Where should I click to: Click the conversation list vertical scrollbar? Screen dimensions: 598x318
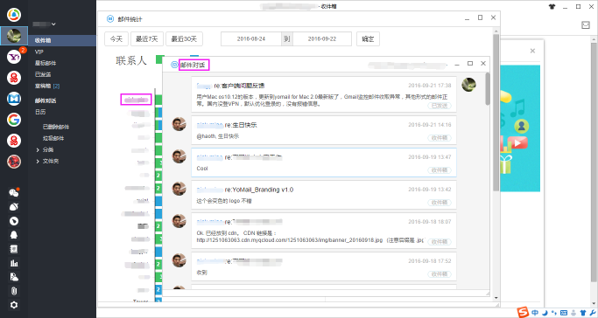coord(488,89)
